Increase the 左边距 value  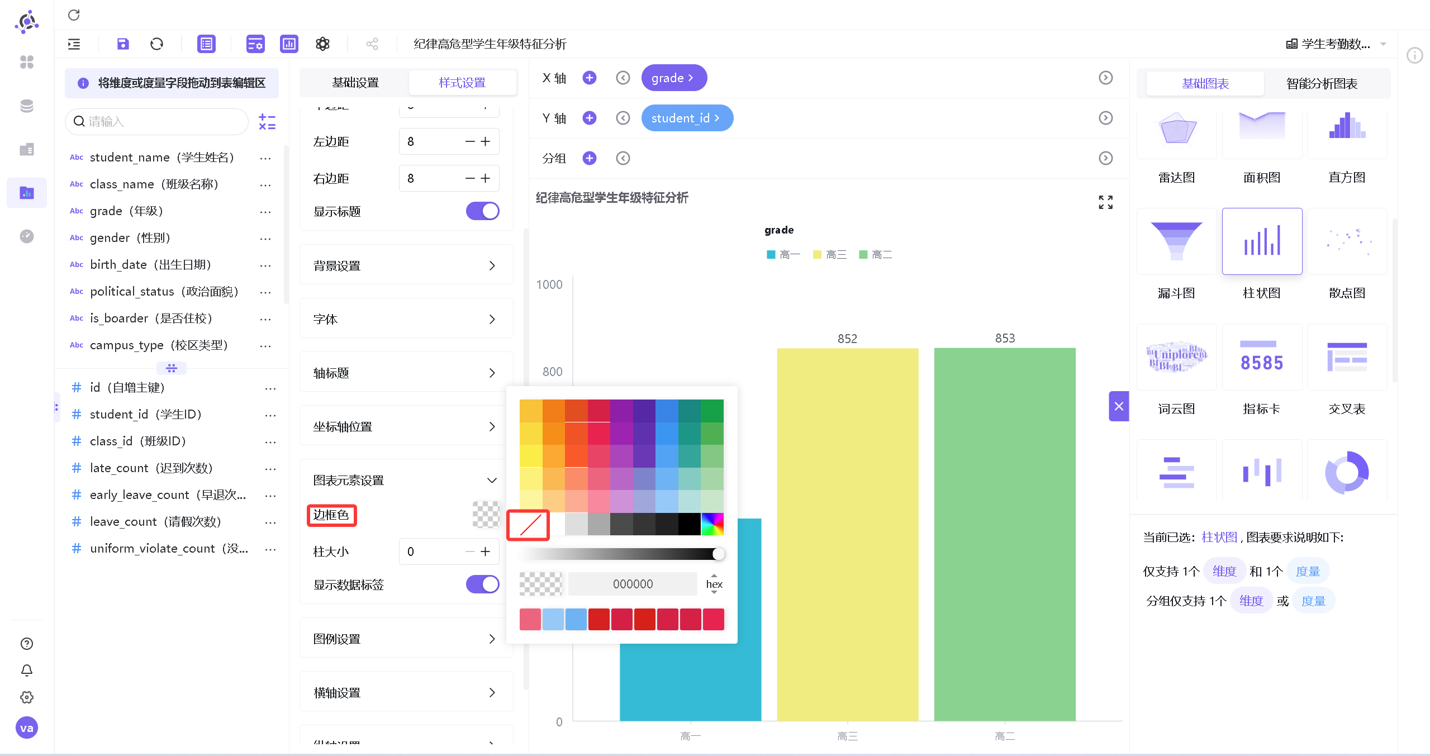pyautogui.click(x=486, y=141)
